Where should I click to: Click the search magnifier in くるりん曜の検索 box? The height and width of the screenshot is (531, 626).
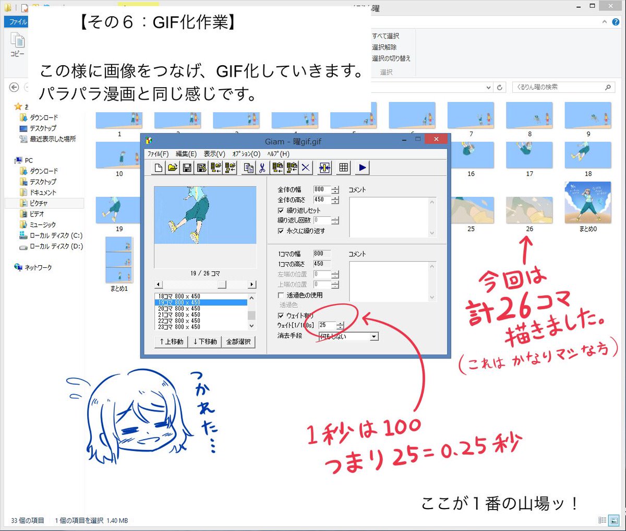(x=608, y=87)
